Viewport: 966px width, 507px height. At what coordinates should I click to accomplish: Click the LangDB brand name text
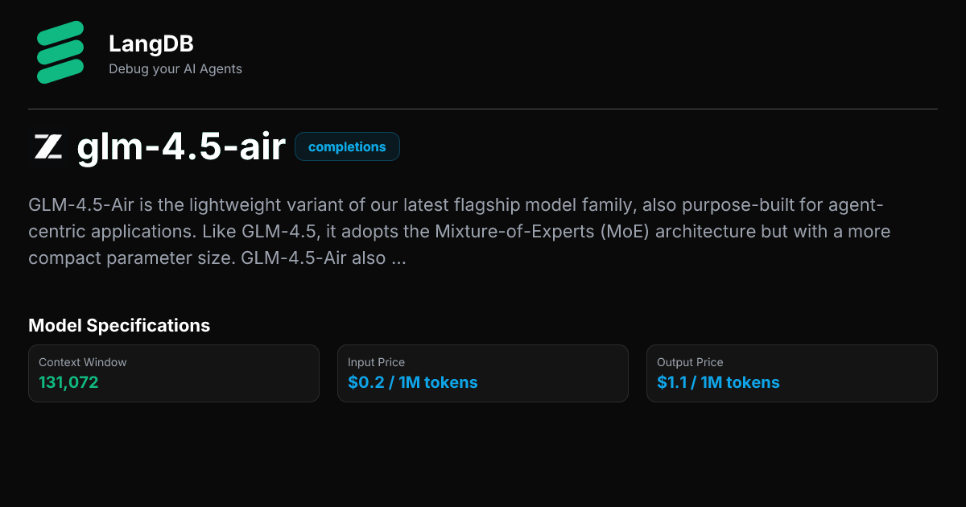click(151, 44)
